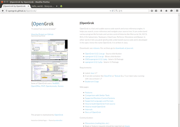Open the Story of OpenGrok page
The image size is (180, 127).
point(93,112)
